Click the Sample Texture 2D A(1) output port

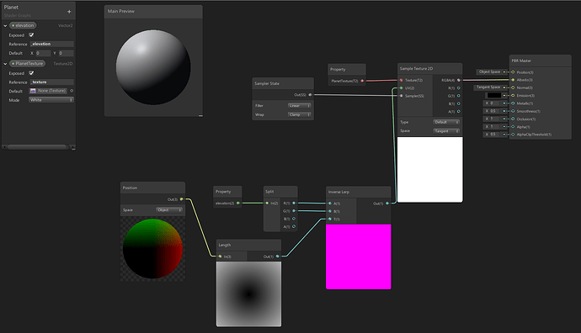pos(459,111)
